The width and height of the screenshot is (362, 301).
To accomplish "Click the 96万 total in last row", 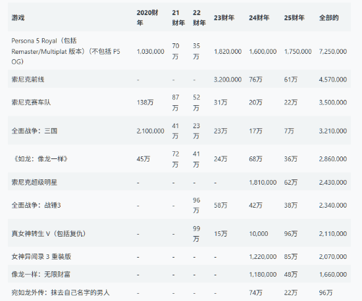I will click(x=326, y=292).
